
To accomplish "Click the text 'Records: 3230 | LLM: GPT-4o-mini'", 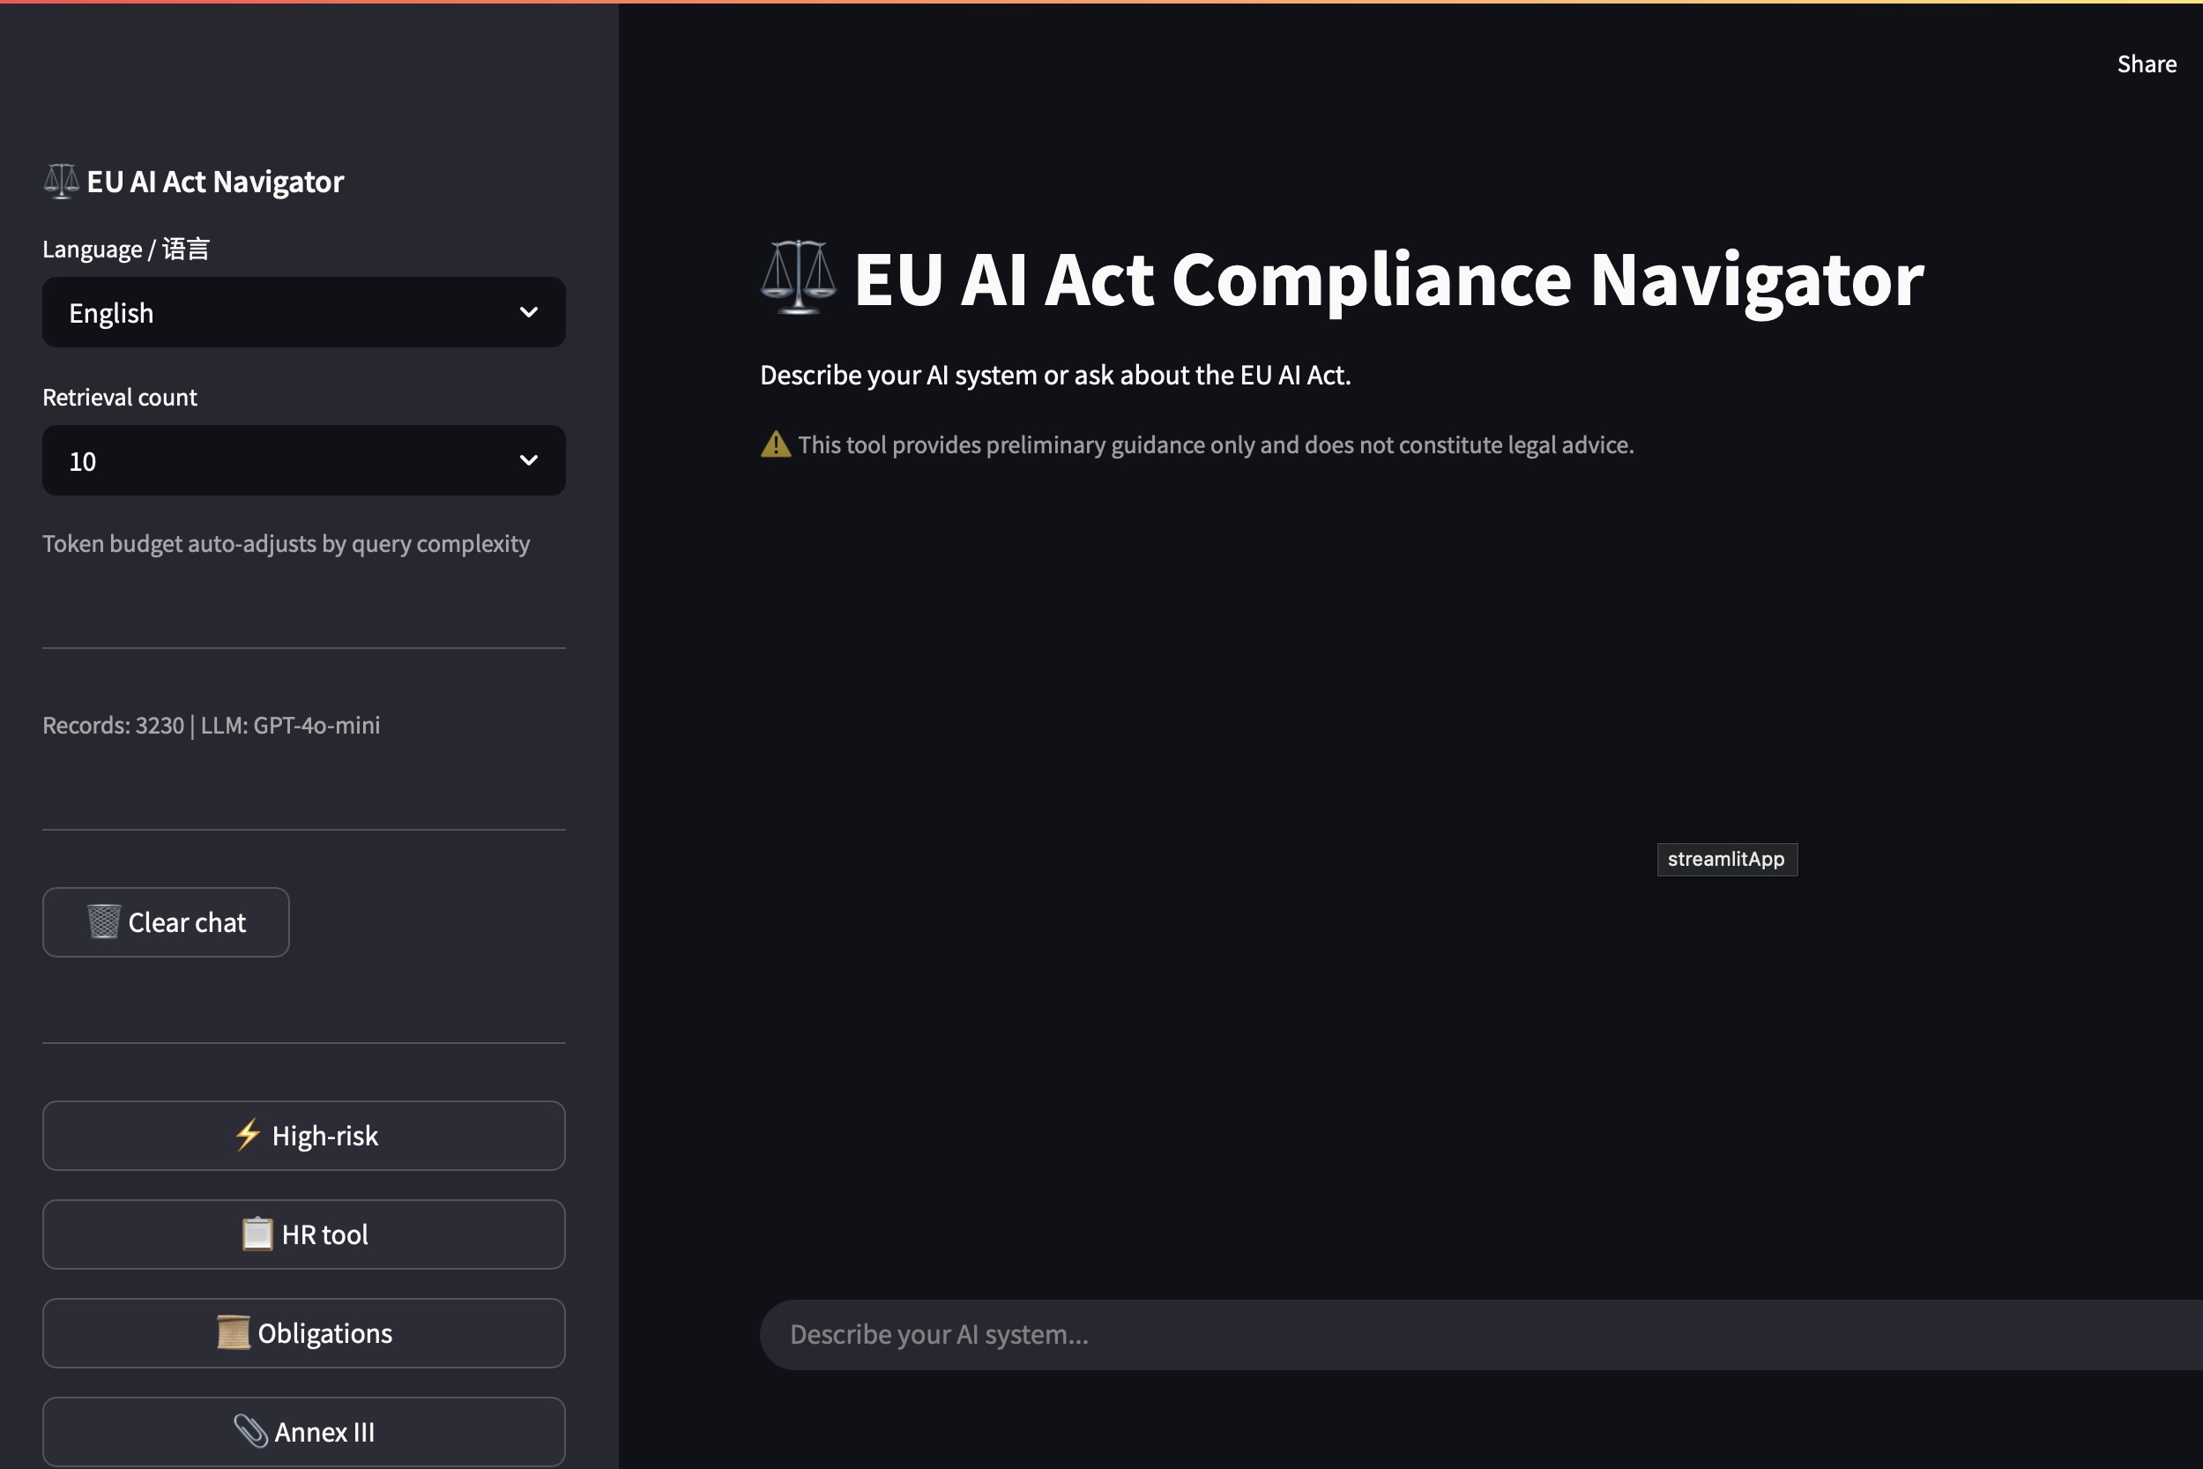I will (x=211, y=725).
